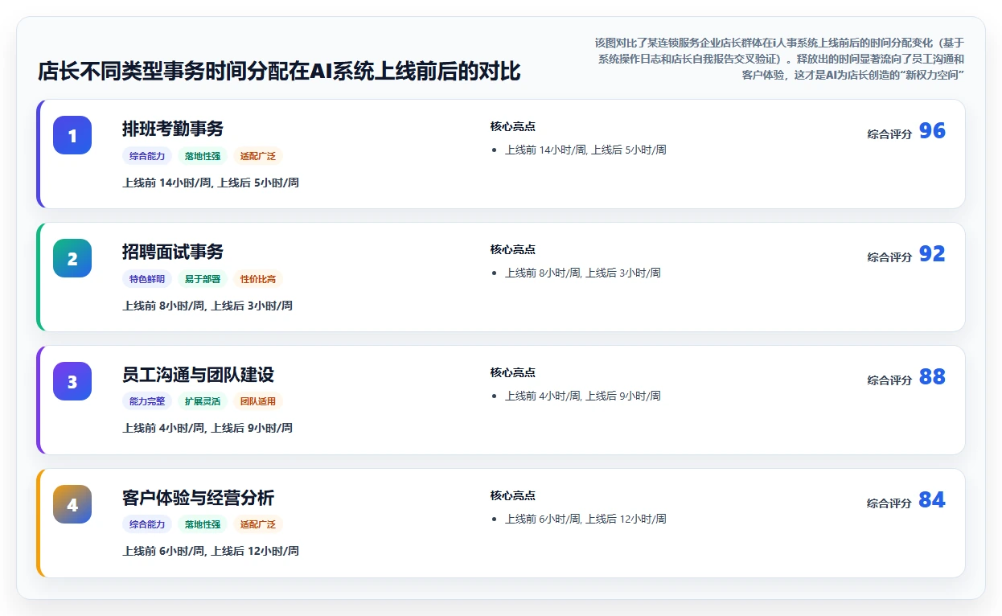The width and height of the screenshot is (1002, 616).
Task: Click the 能力完整 tag
Action: coord(147,401)
